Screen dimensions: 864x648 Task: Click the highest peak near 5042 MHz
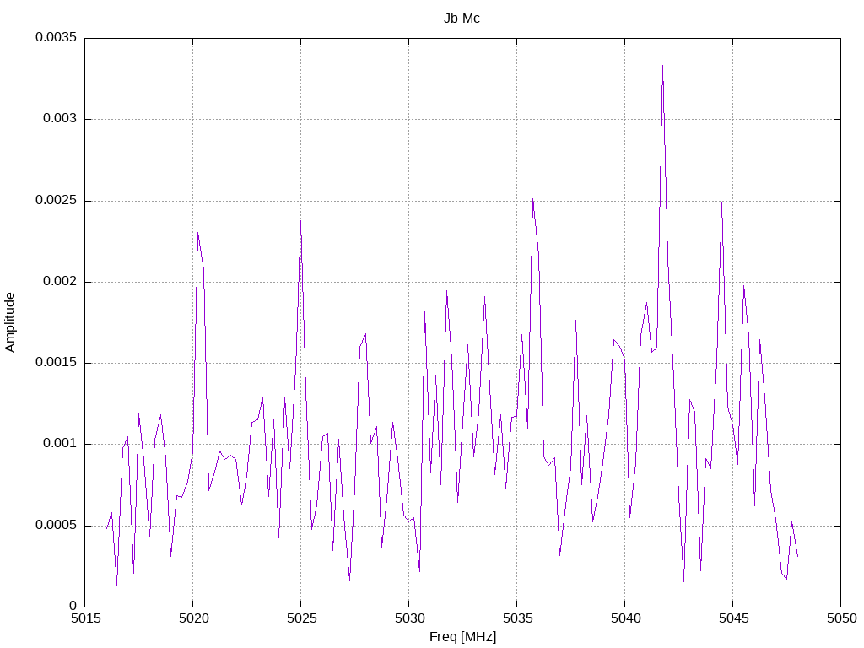pos(662,66)
